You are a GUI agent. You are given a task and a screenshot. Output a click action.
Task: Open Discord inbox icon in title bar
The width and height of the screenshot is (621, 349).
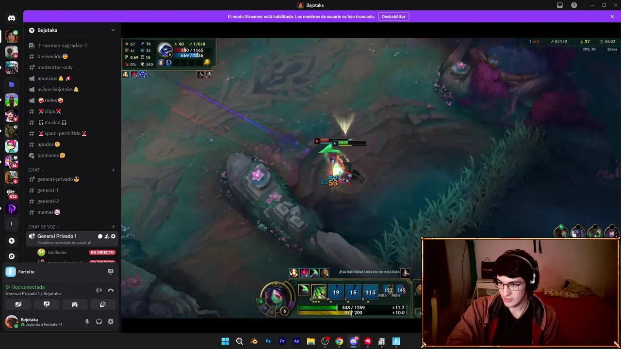coord(560,5)
